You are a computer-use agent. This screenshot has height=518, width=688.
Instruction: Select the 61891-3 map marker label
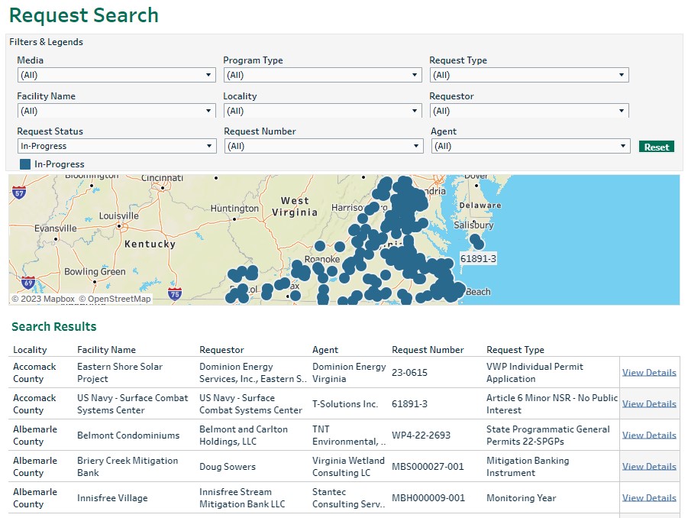point(478,258)
